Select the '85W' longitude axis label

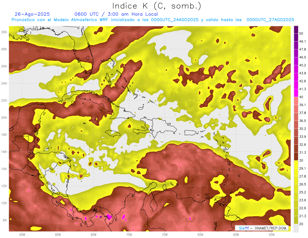coord(58,235)
